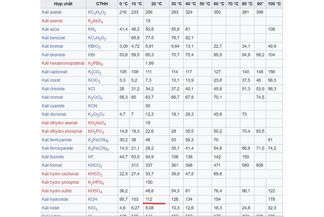324x217 pixels.
Task: Click the KHSO4 formula link
Action: [x=95, y=191]
